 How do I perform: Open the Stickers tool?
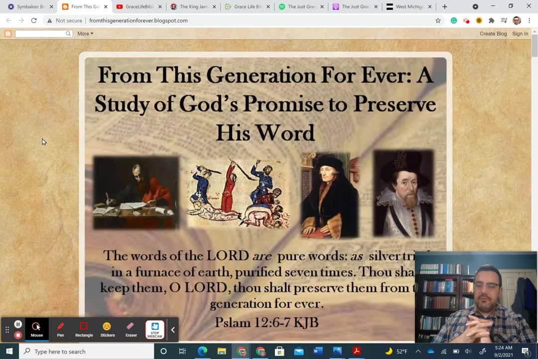click(108, 330)
